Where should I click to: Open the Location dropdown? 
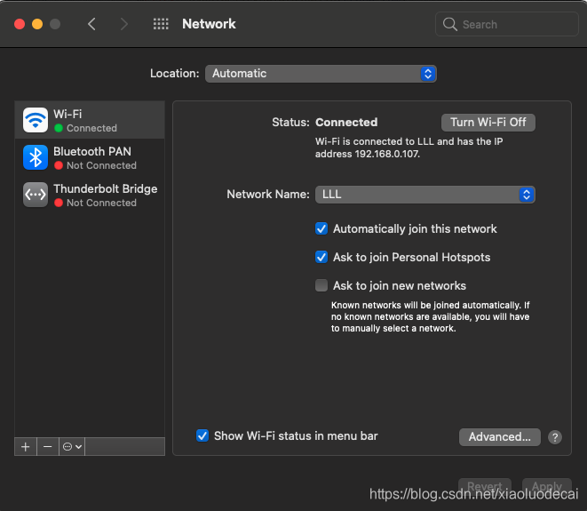[x=321, y=74]
